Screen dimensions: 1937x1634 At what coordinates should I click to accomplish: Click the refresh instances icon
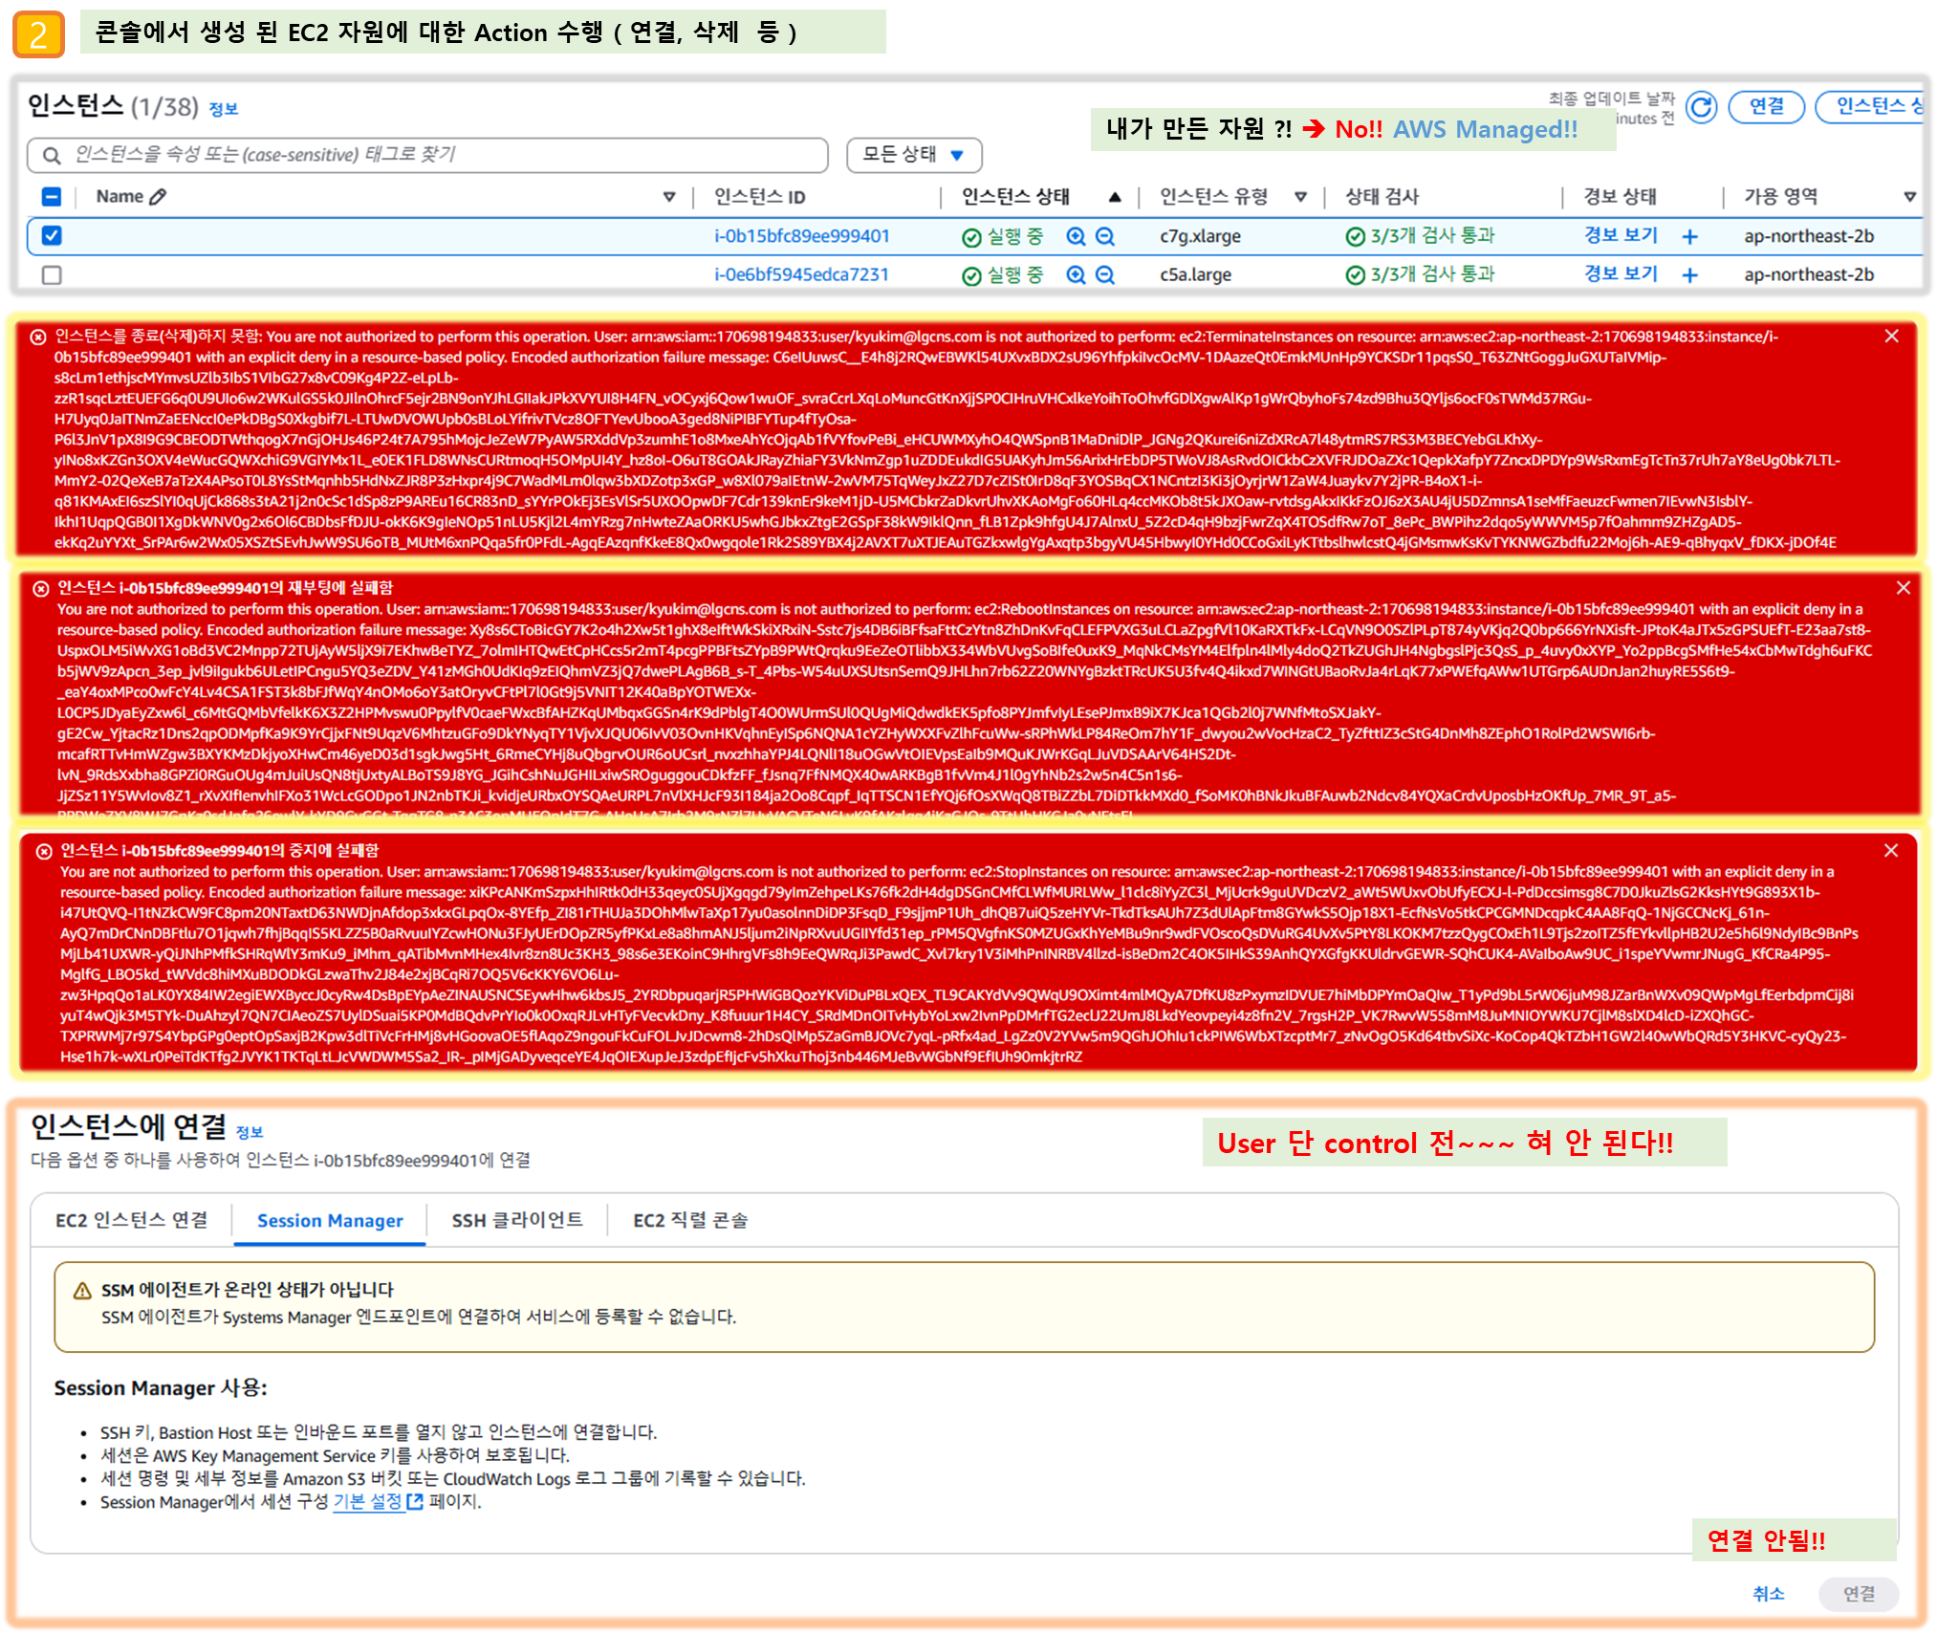click(x=1701, y=107)
